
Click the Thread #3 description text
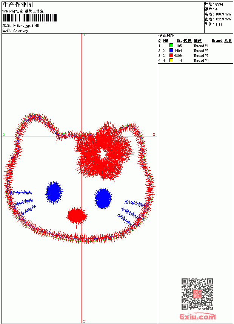[201, 56]
